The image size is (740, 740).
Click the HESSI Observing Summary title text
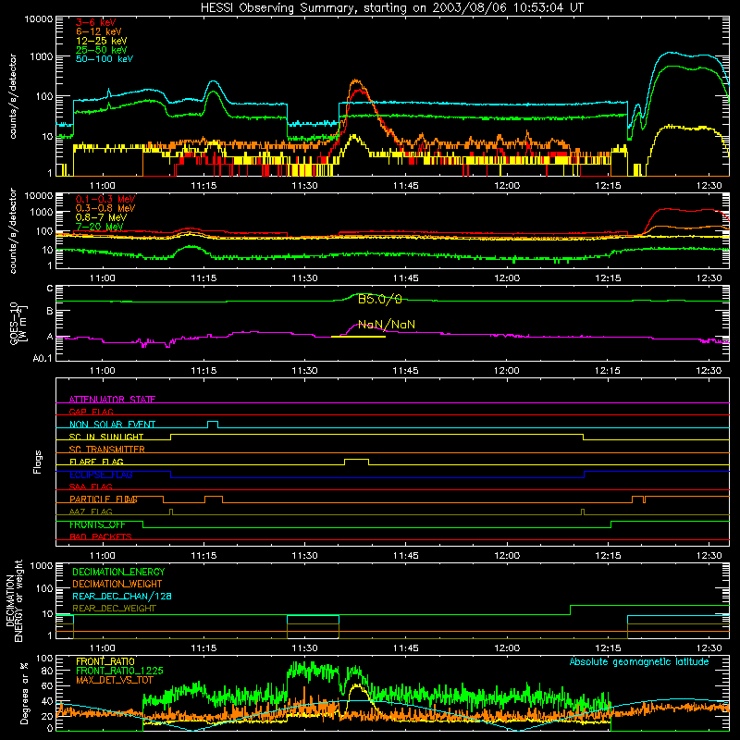392,7
